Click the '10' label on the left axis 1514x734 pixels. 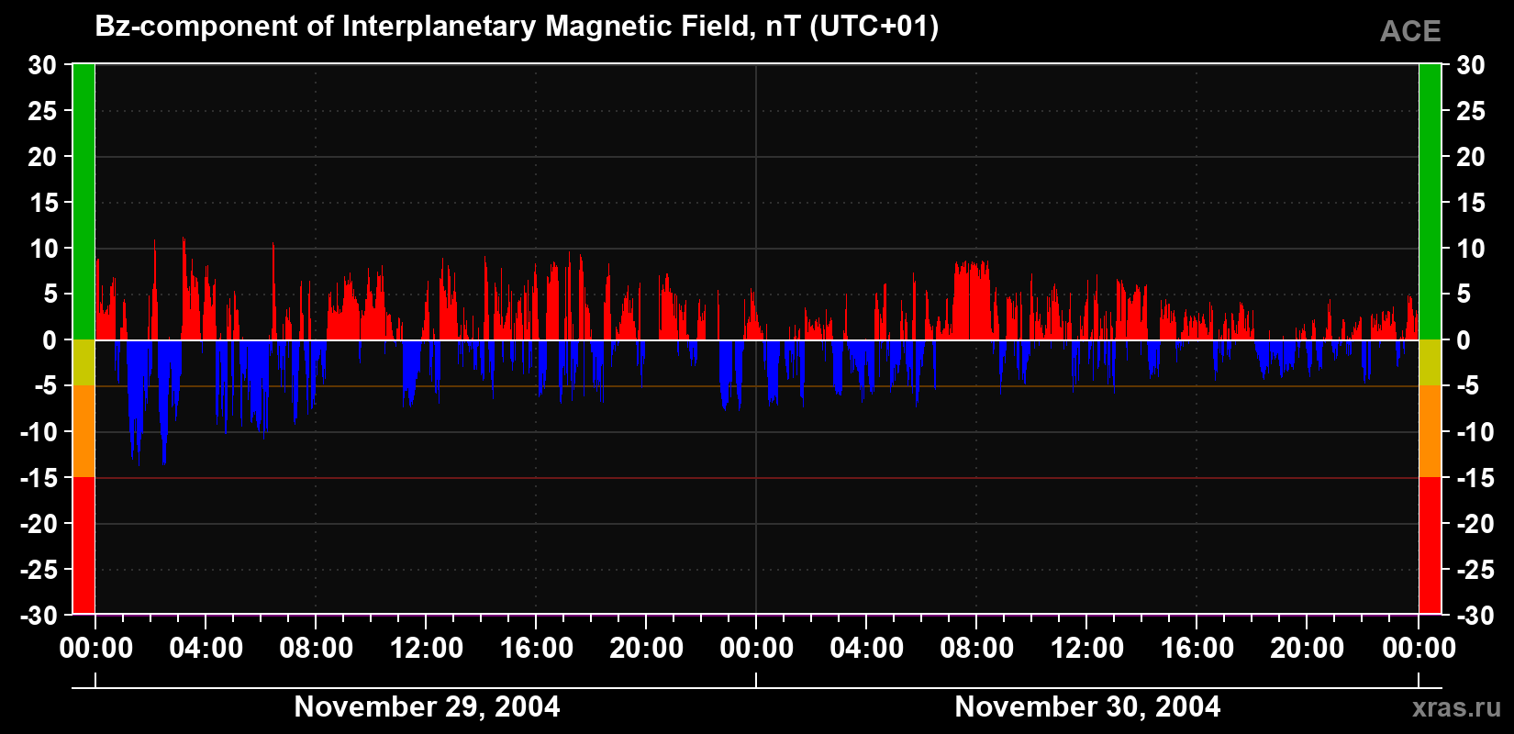pyautogui.click(x=42, y=249)
